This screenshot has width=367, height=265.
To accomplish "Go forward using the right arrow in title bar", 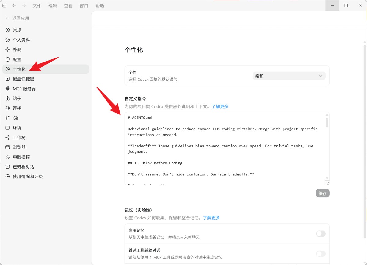I will tap(24, 6).
